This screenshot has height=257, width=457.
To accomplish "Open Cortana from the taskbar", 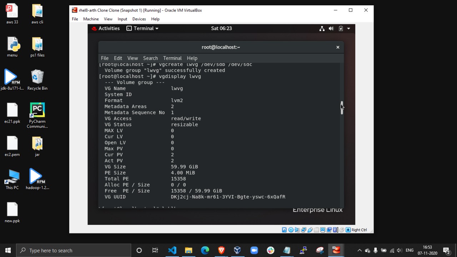I will pyautogui.click(x=139, y=250).
